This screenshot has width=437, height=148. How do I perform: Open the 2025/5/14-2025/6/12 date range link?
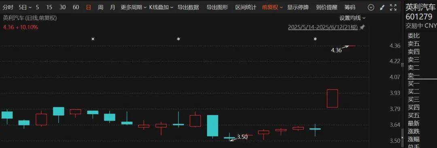pos(323,27)
